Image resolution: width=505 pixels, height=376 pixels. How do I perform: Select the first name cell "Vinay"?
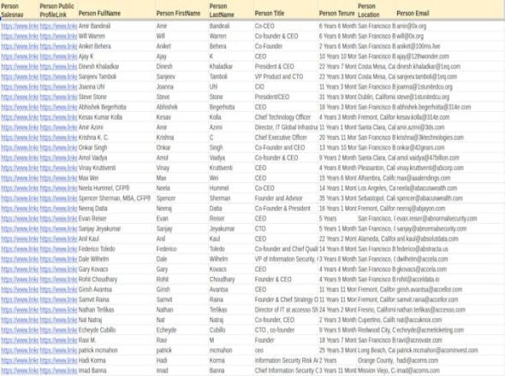pyautogui.click(x=163, y=167)
